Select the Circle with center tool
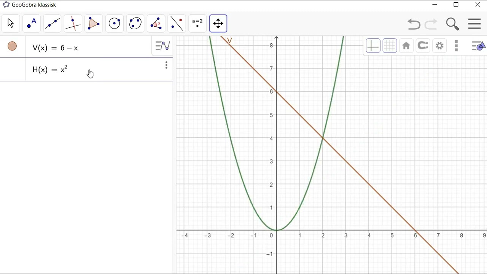 pos(115,24)
